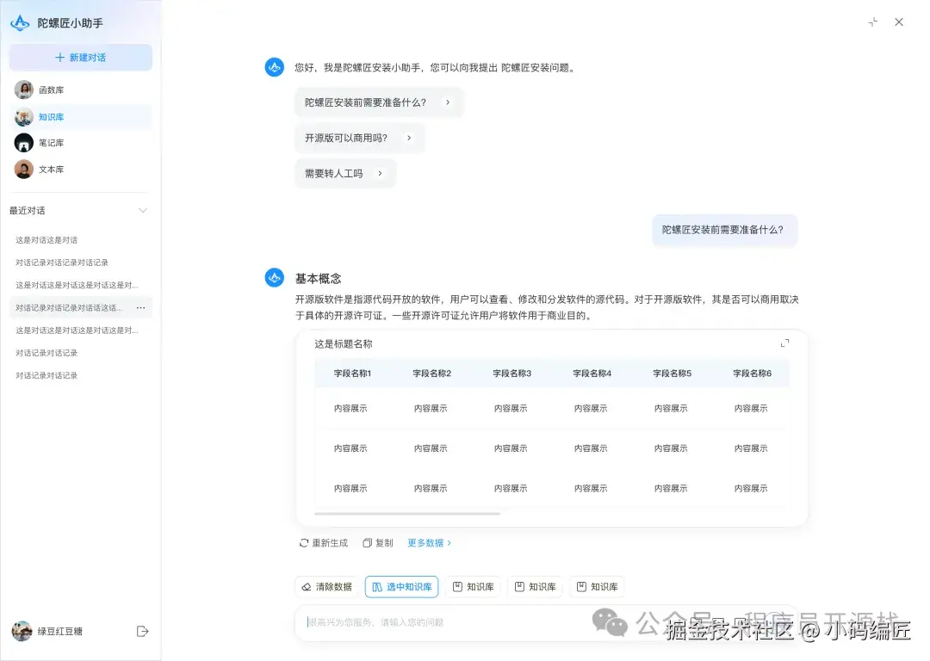
Task: Click the 清除数据 clear data button
Action: 326,586
